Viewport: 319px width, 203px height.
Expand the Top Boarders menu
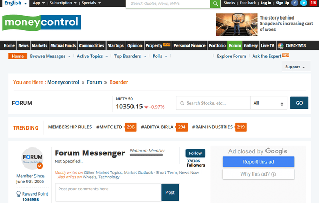pos(130,56)
